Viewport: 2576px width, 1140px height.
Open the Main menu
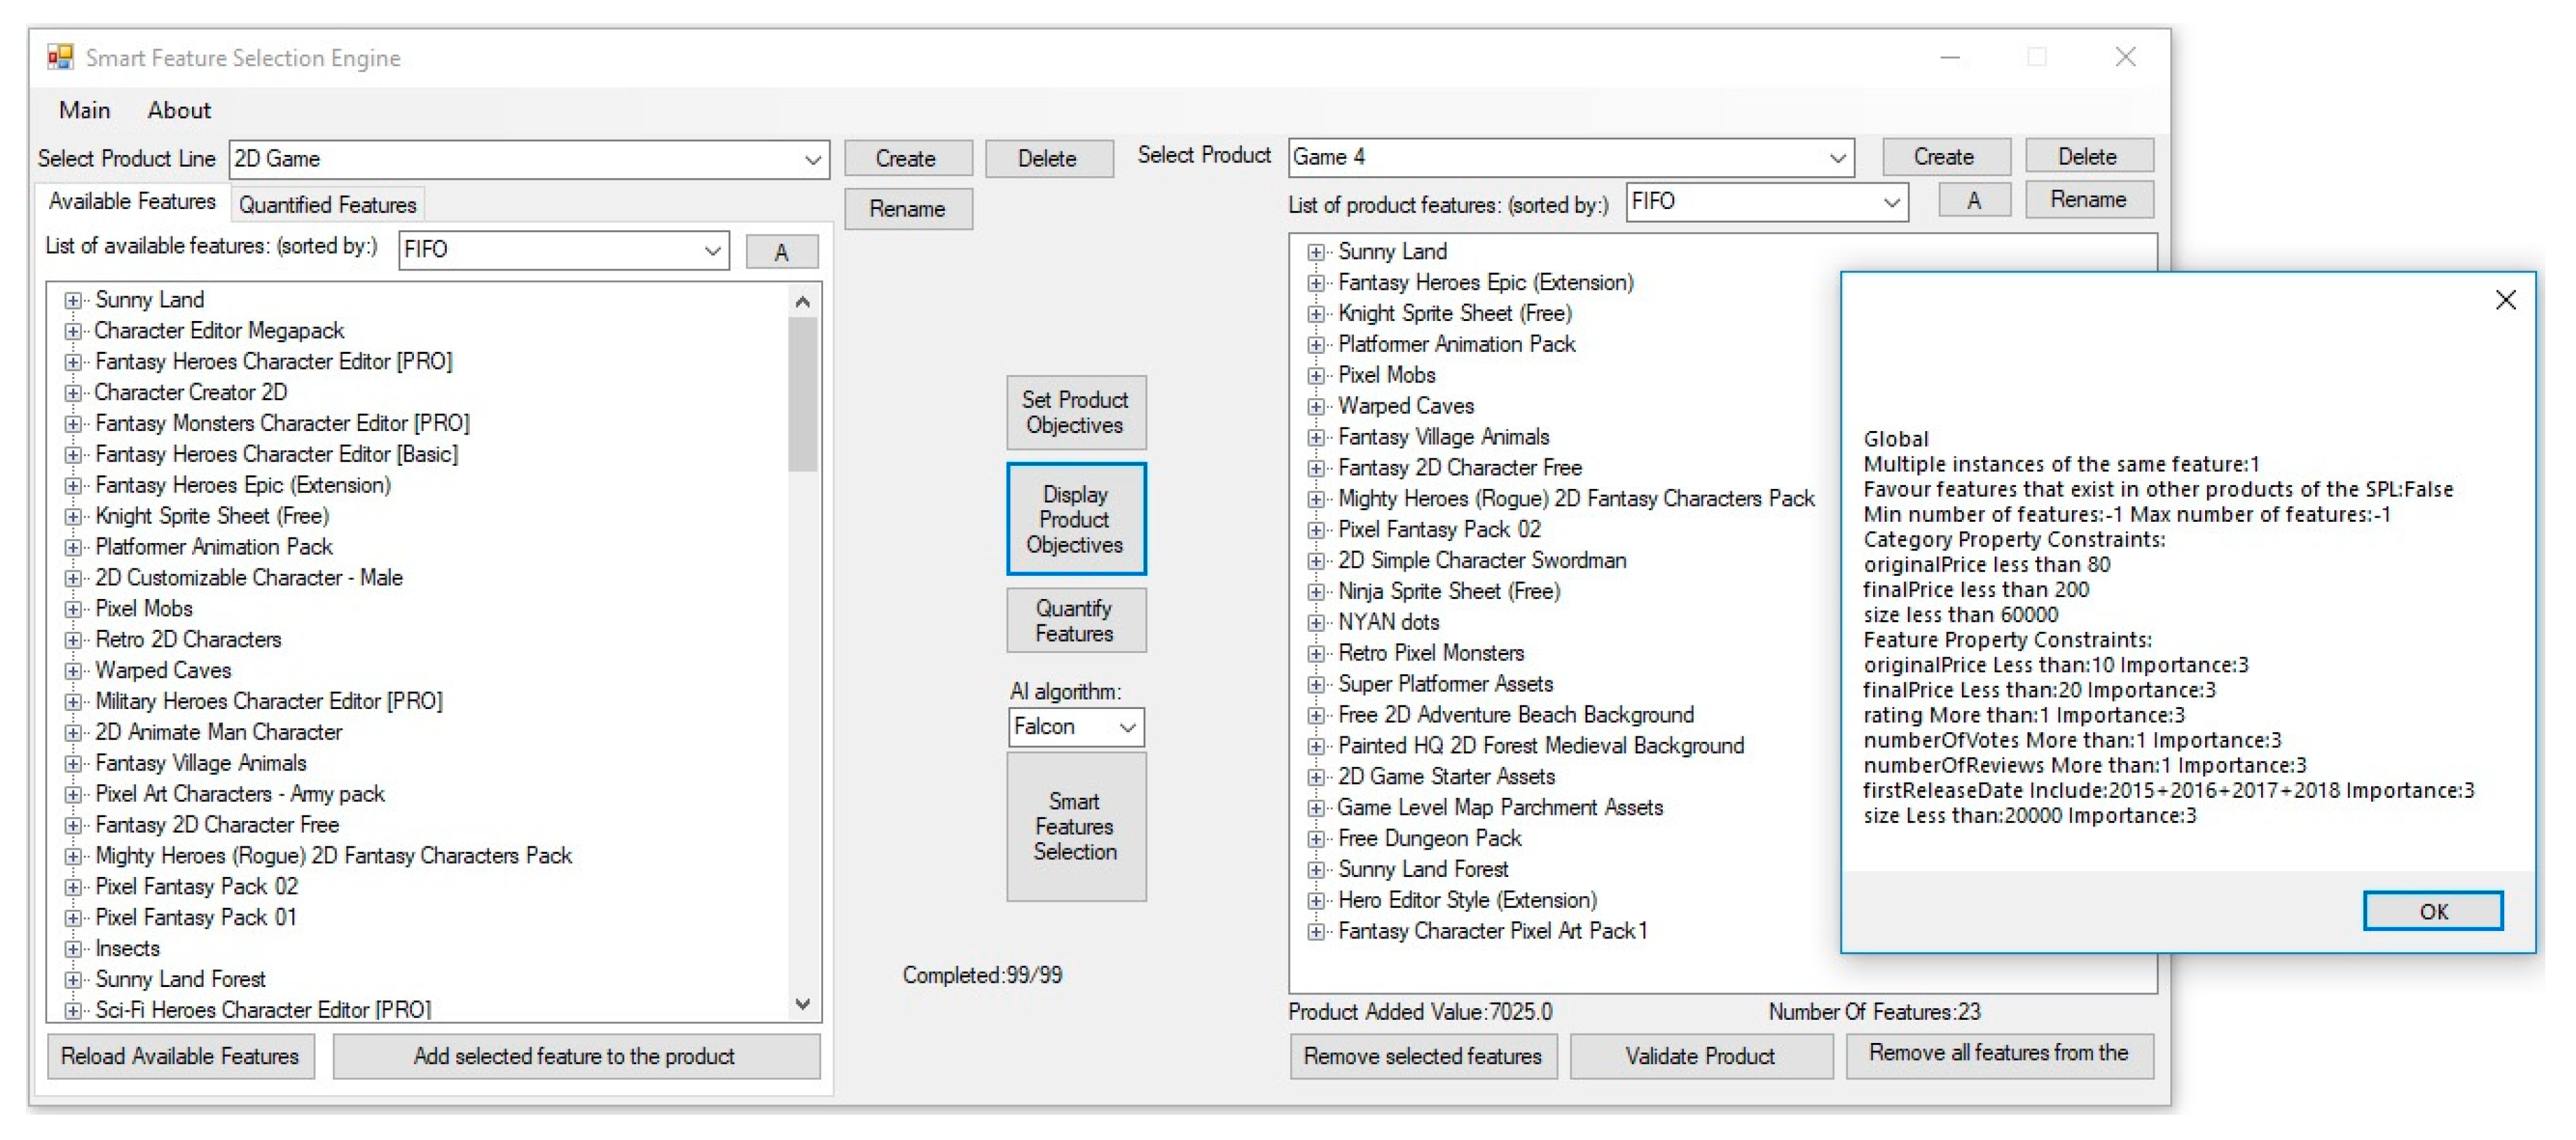coord(84,110)
